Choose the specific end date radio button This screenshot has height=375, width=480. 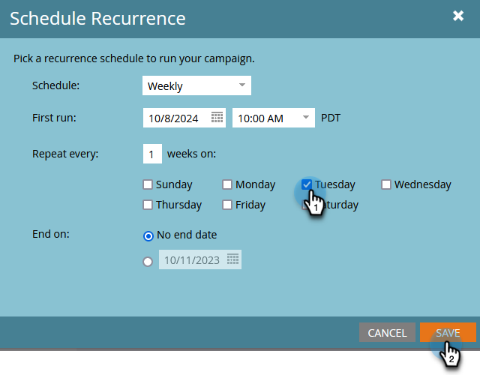pyautogui.click(x=148, y=262)
